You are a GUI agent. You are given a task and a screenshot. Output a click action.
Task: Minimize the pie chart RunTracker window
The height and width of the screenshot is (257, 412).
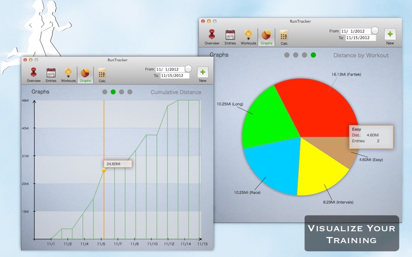(x=209, y=21)
